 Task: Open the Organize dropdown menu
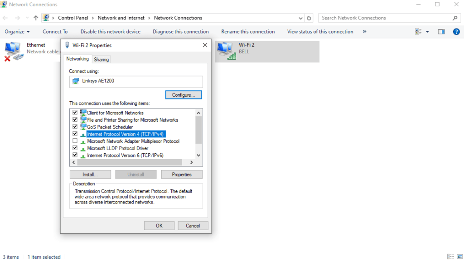(x=17, y=32)
